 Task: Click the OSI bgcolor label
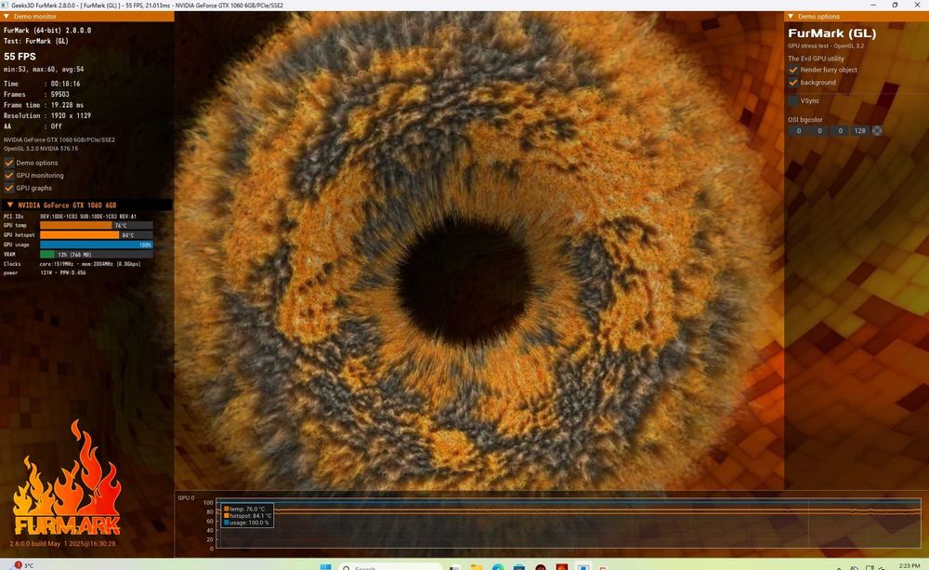[x=805, y=119]
